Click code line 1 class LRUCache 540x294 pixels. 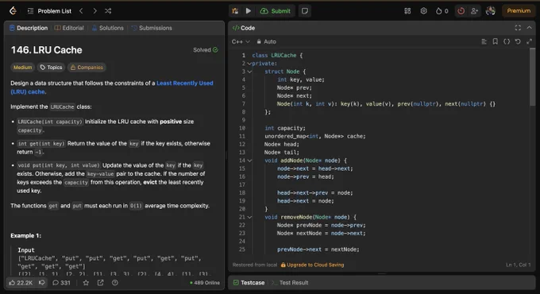coord(277,56)
